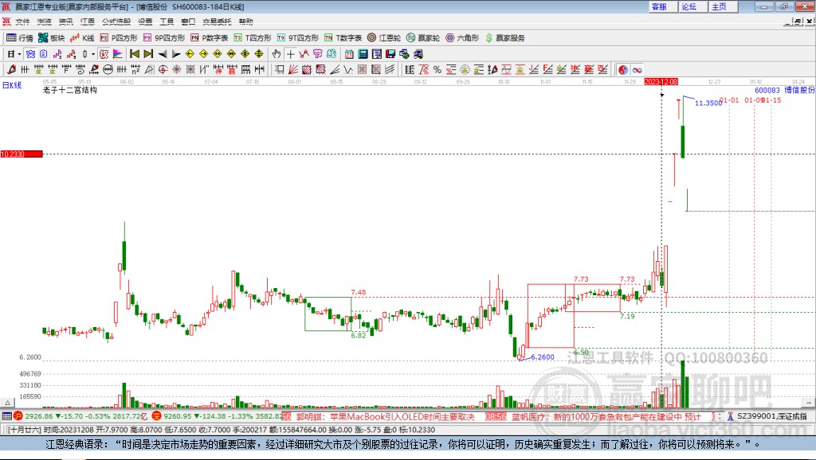Toggle the blue infinity symbol button
This screenshot has width=816, height=460.
coord(637,69)
